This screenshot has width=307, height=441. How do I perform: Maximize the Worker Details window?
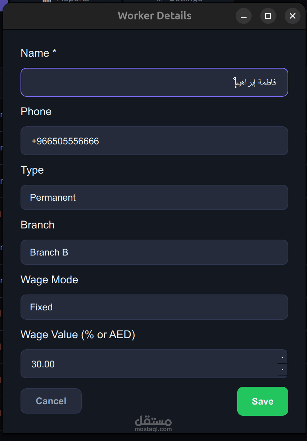[x=268, y=16]
